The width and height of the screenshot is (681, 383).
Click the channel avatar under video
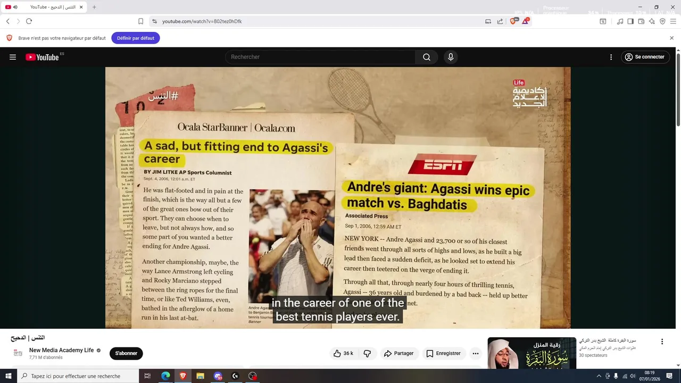18,353
